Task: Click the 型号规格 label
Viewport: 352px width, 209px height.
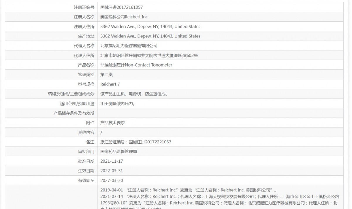Action: click(86, 84)
